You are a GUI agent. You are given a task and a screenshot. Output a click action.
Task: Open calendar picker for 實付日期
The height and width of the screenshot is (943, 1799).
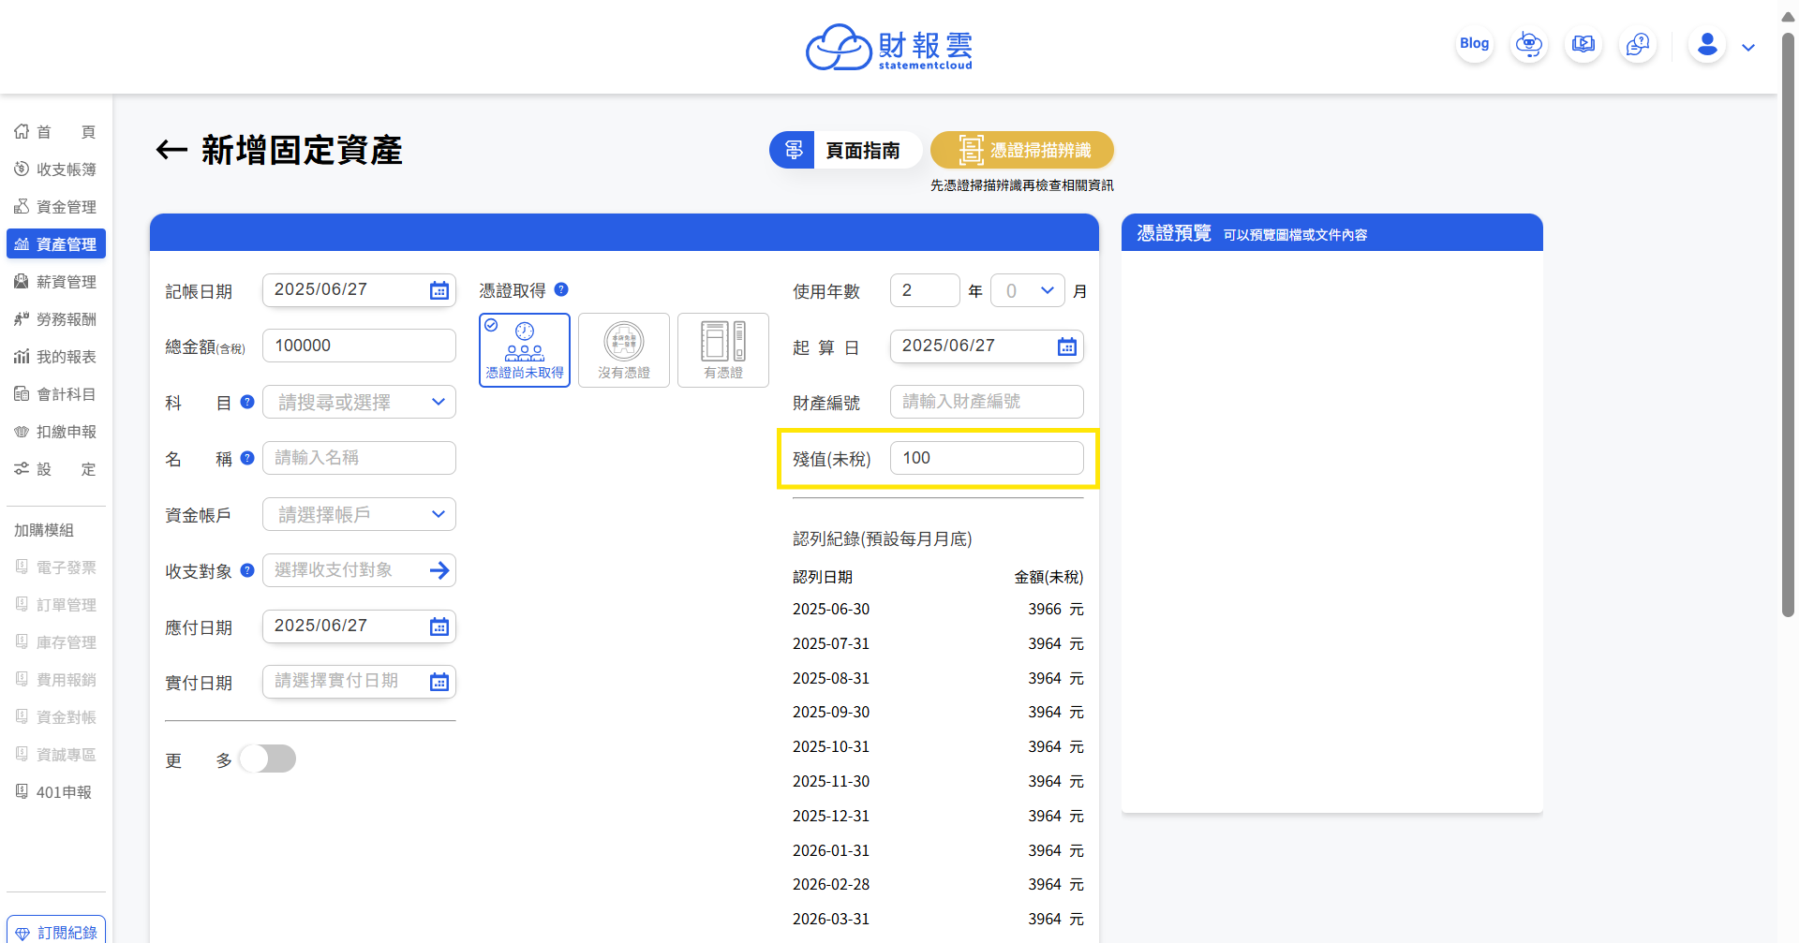pos(439,682)
